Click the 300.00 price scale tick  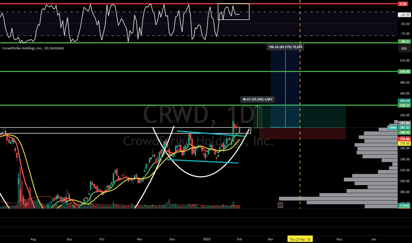pyautogui.click(x=404, y=181)
